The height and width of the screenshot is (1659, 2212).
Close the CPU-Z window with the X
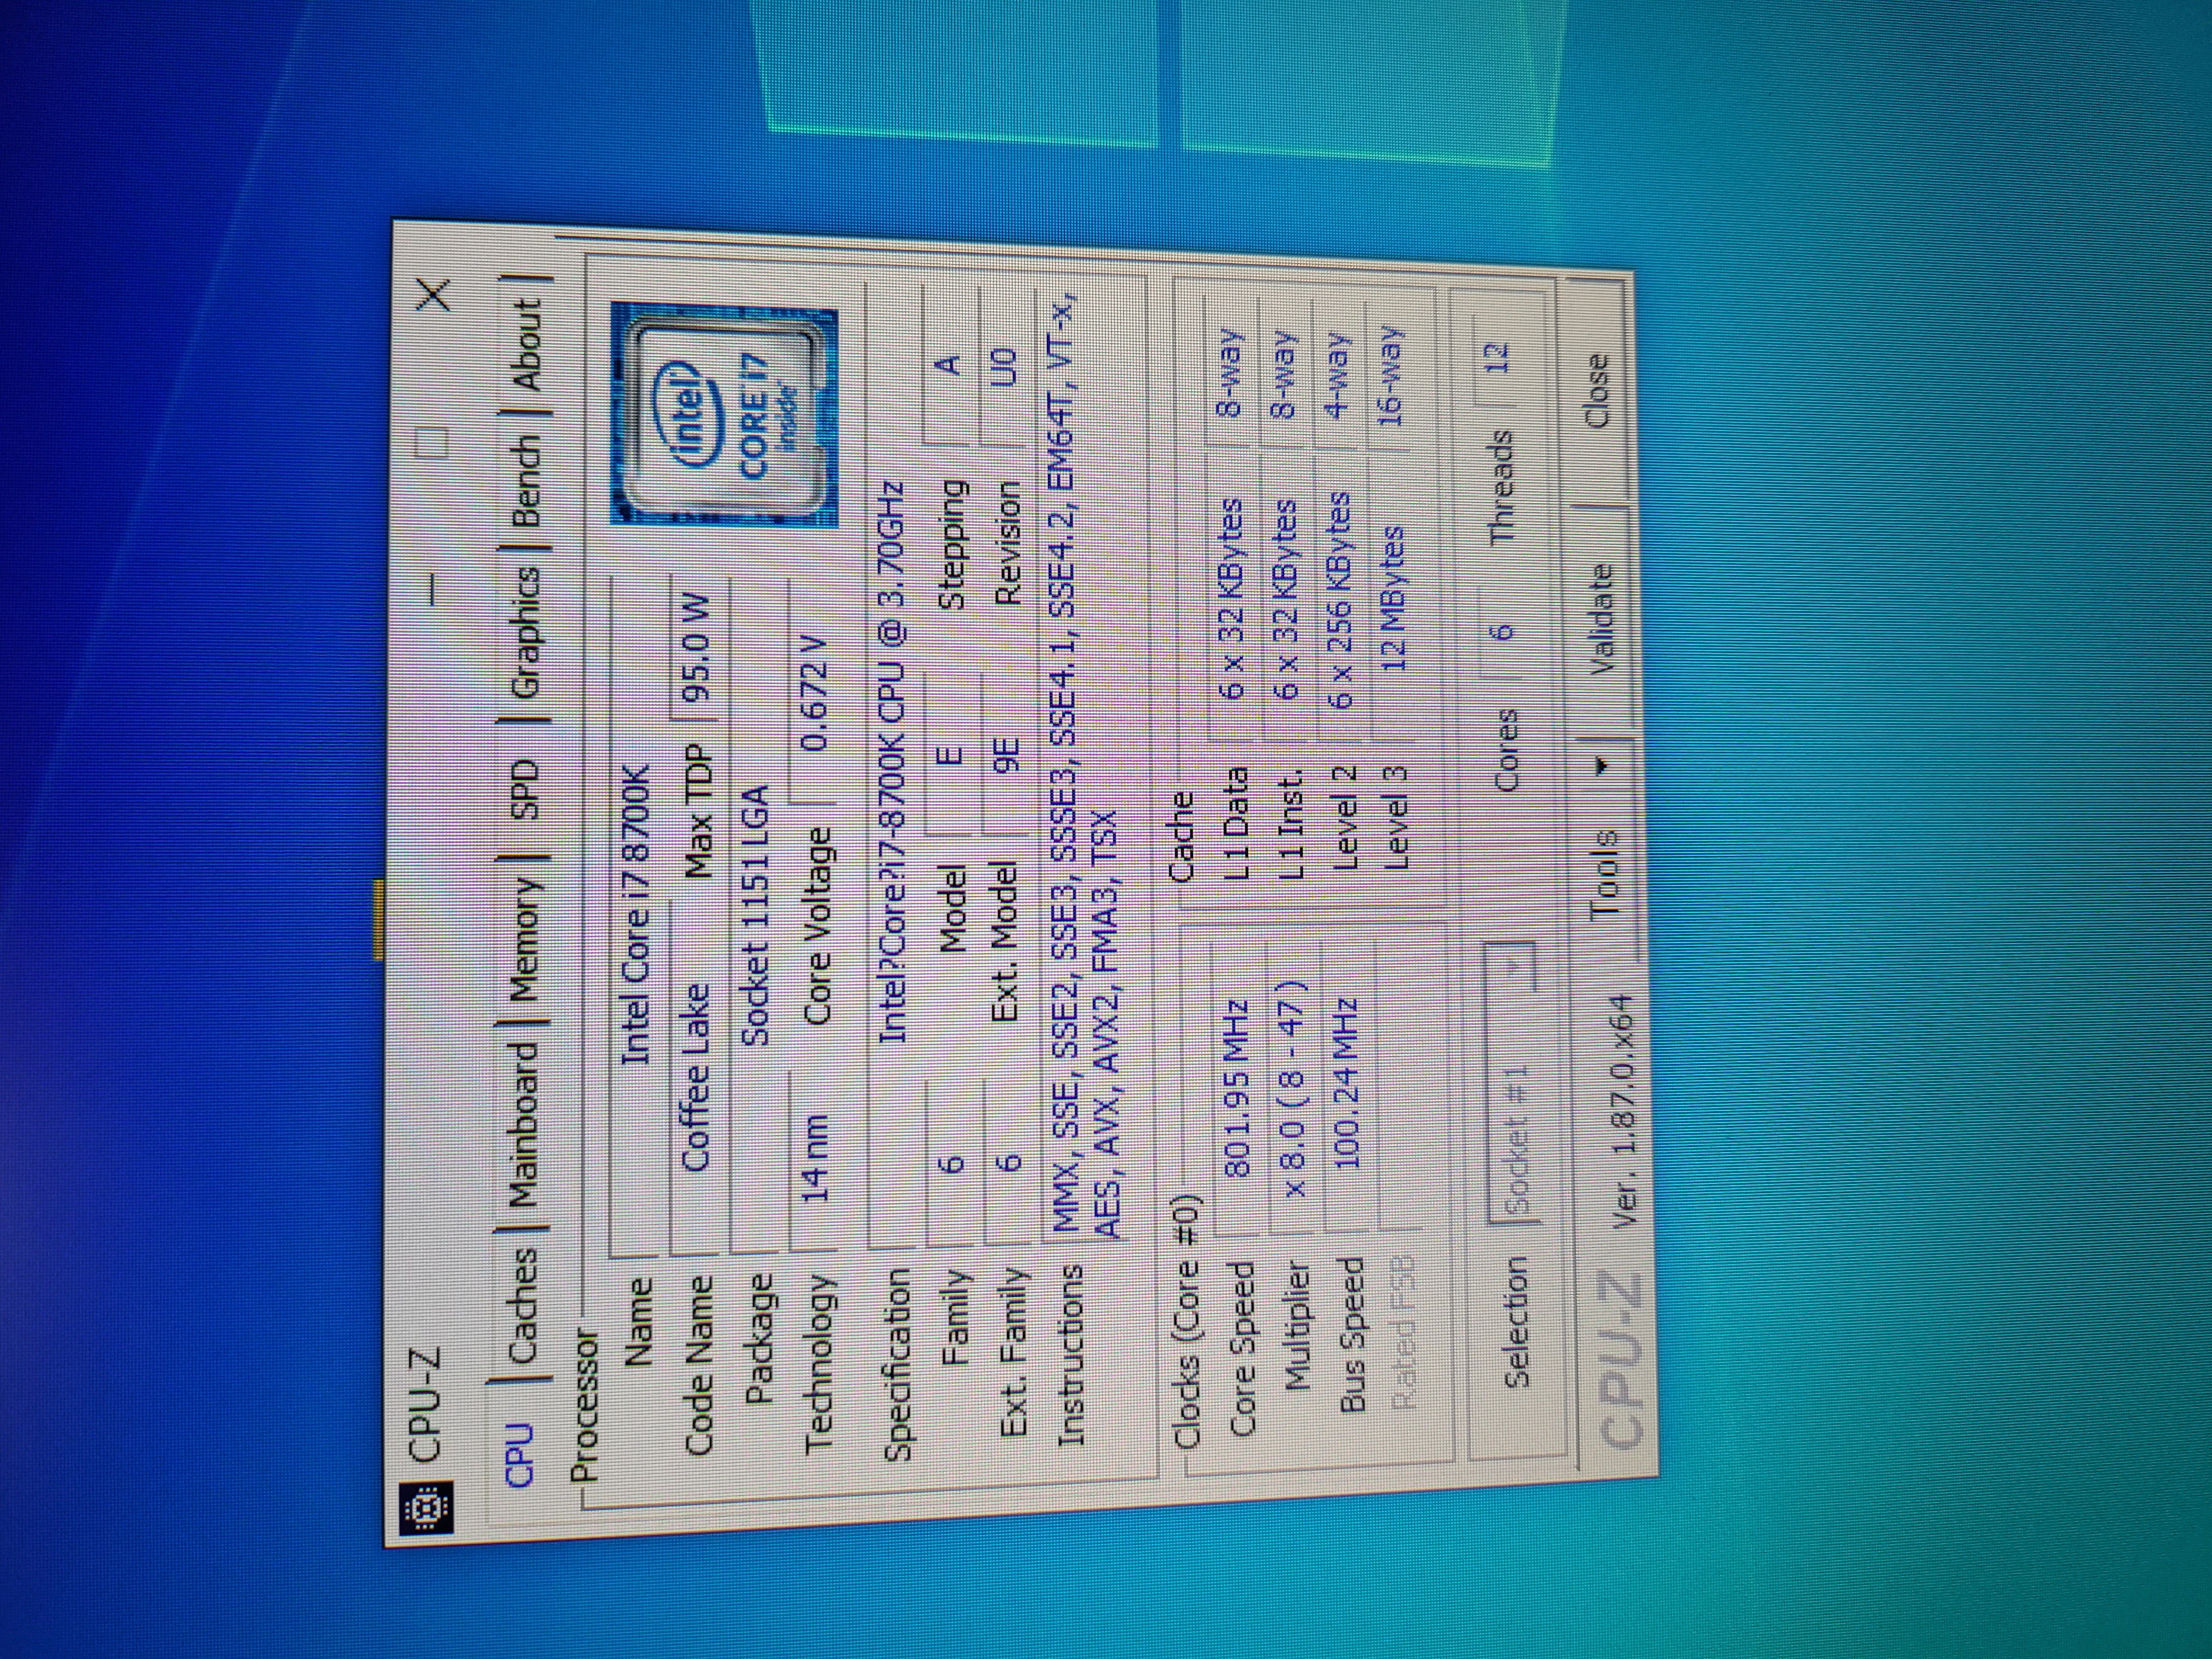tap(433, 295)
